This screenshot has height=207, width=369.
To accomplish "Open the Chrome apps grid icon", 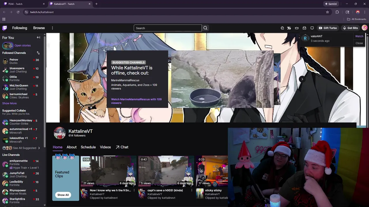I will (x=4, y=19).
